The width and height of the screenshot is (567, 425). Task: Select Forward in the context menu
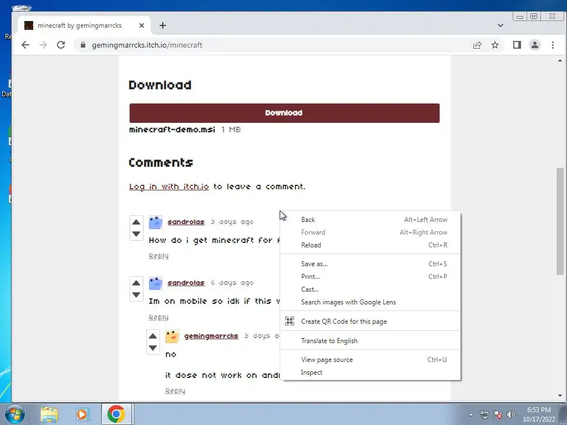[x=370, y=232]
